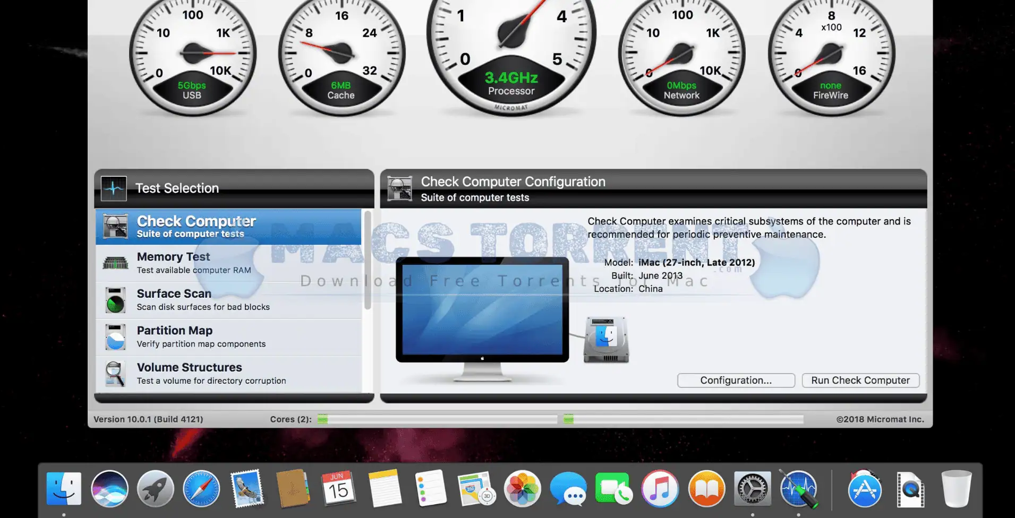The height and width of the screenshot is (518, 1015).
Task: Select Volume Structures in the test list
Action: [228, 374]
